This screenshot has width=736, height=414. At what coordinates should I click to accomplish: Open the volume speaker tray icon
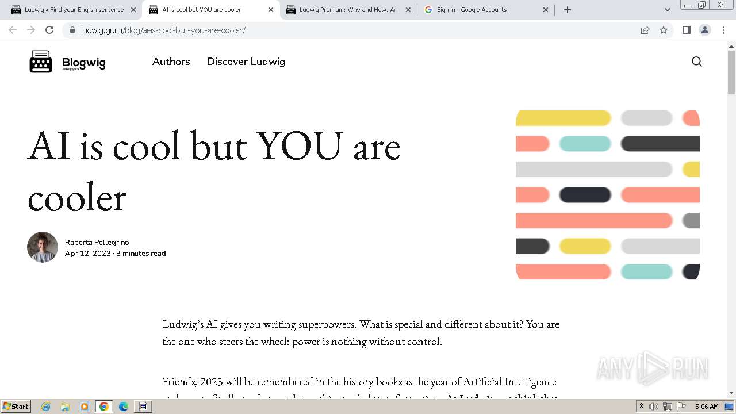click(x=654, y=407)
